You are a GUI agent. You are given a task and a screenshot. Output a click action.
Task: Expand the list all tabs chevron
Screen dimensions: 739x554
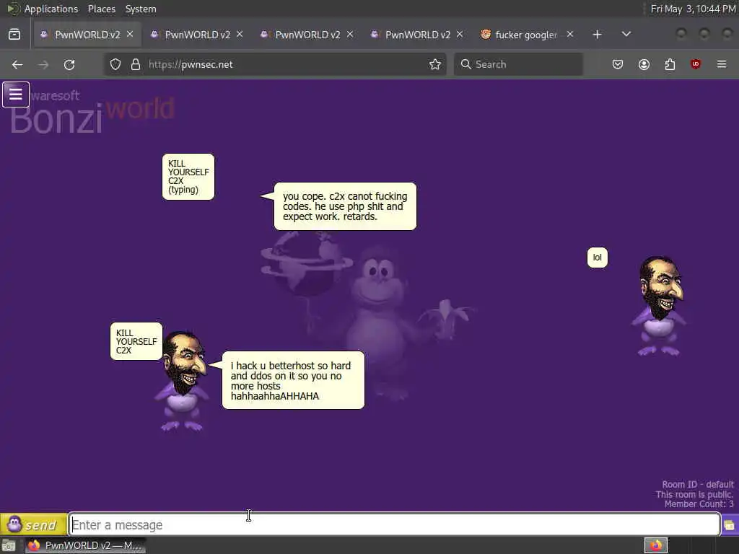pos(626,35)
